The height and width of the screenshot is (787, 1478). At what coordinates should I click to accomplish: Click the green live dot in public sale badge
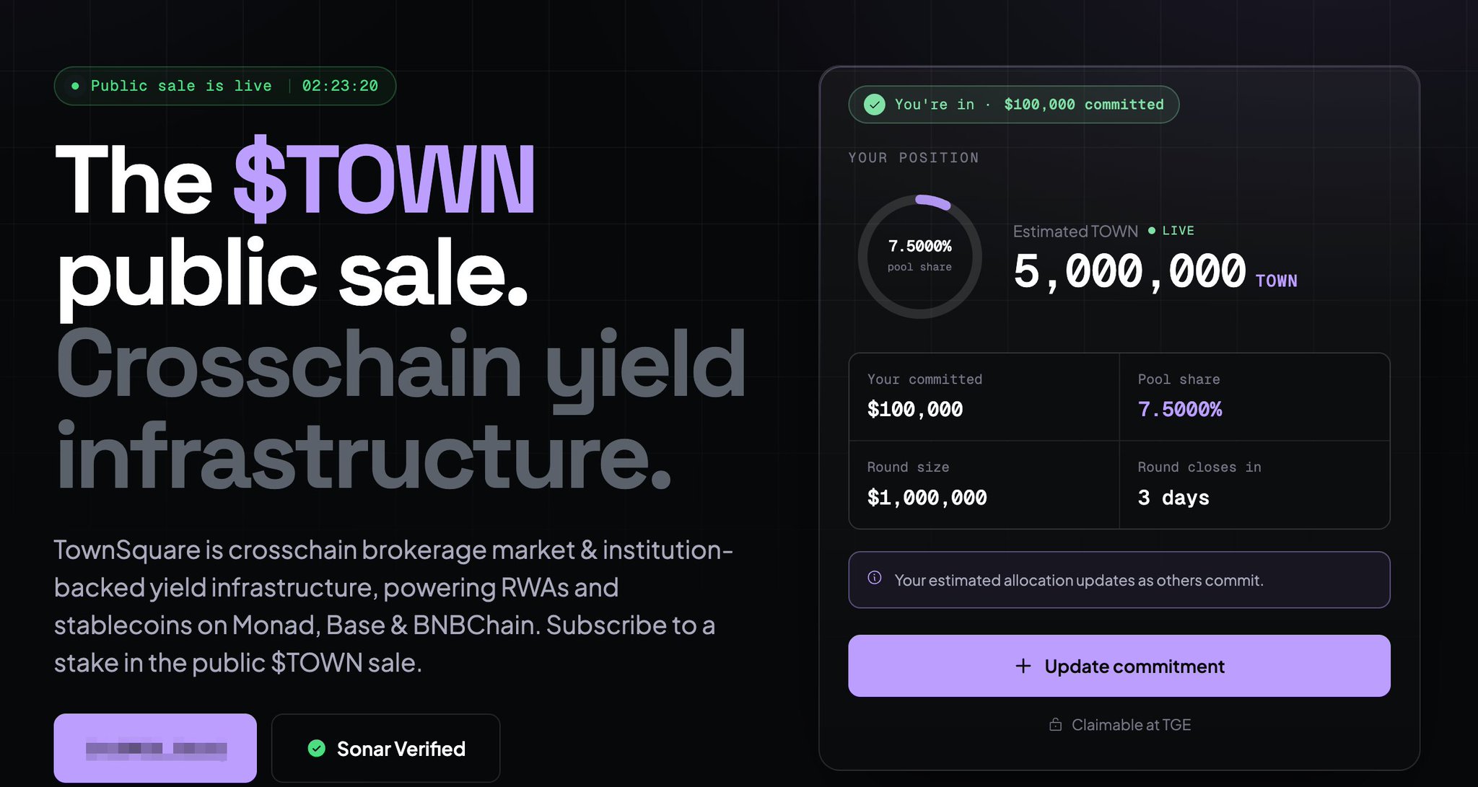pyautogui.click(x=75, y=86)
